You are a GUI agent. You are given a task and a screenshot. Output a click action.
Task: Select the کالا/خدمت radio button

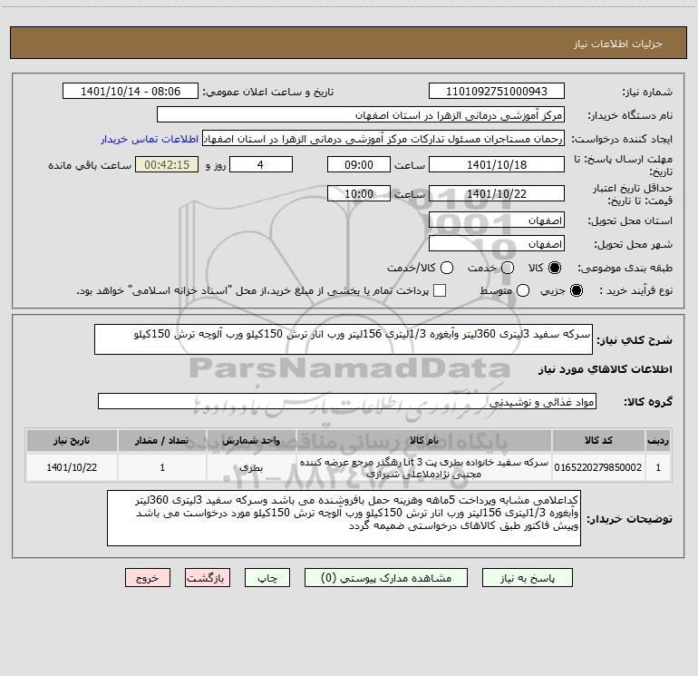(x=447, y=268)
